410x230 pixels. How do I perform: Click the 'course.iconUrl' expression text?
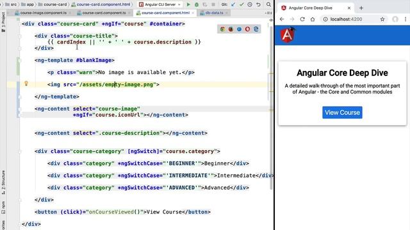click(118, 115)
